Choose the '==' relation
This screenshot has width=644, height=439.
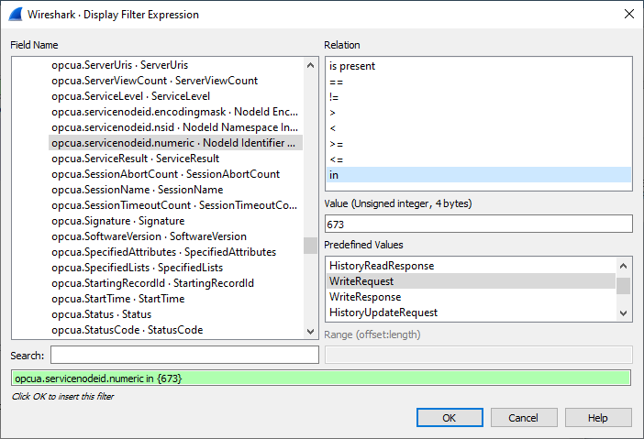click(x=479, y=82)
